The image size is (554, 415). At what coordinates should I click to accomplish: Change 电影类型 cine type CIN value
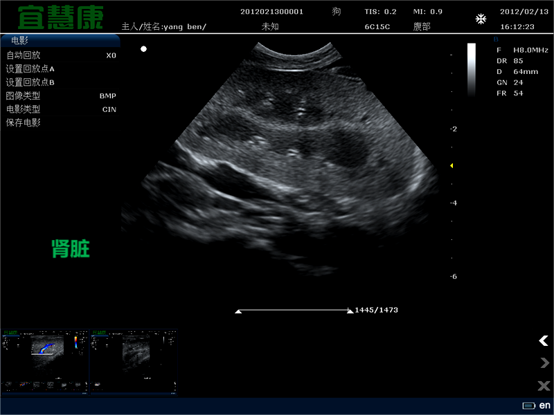pos(109,109)
